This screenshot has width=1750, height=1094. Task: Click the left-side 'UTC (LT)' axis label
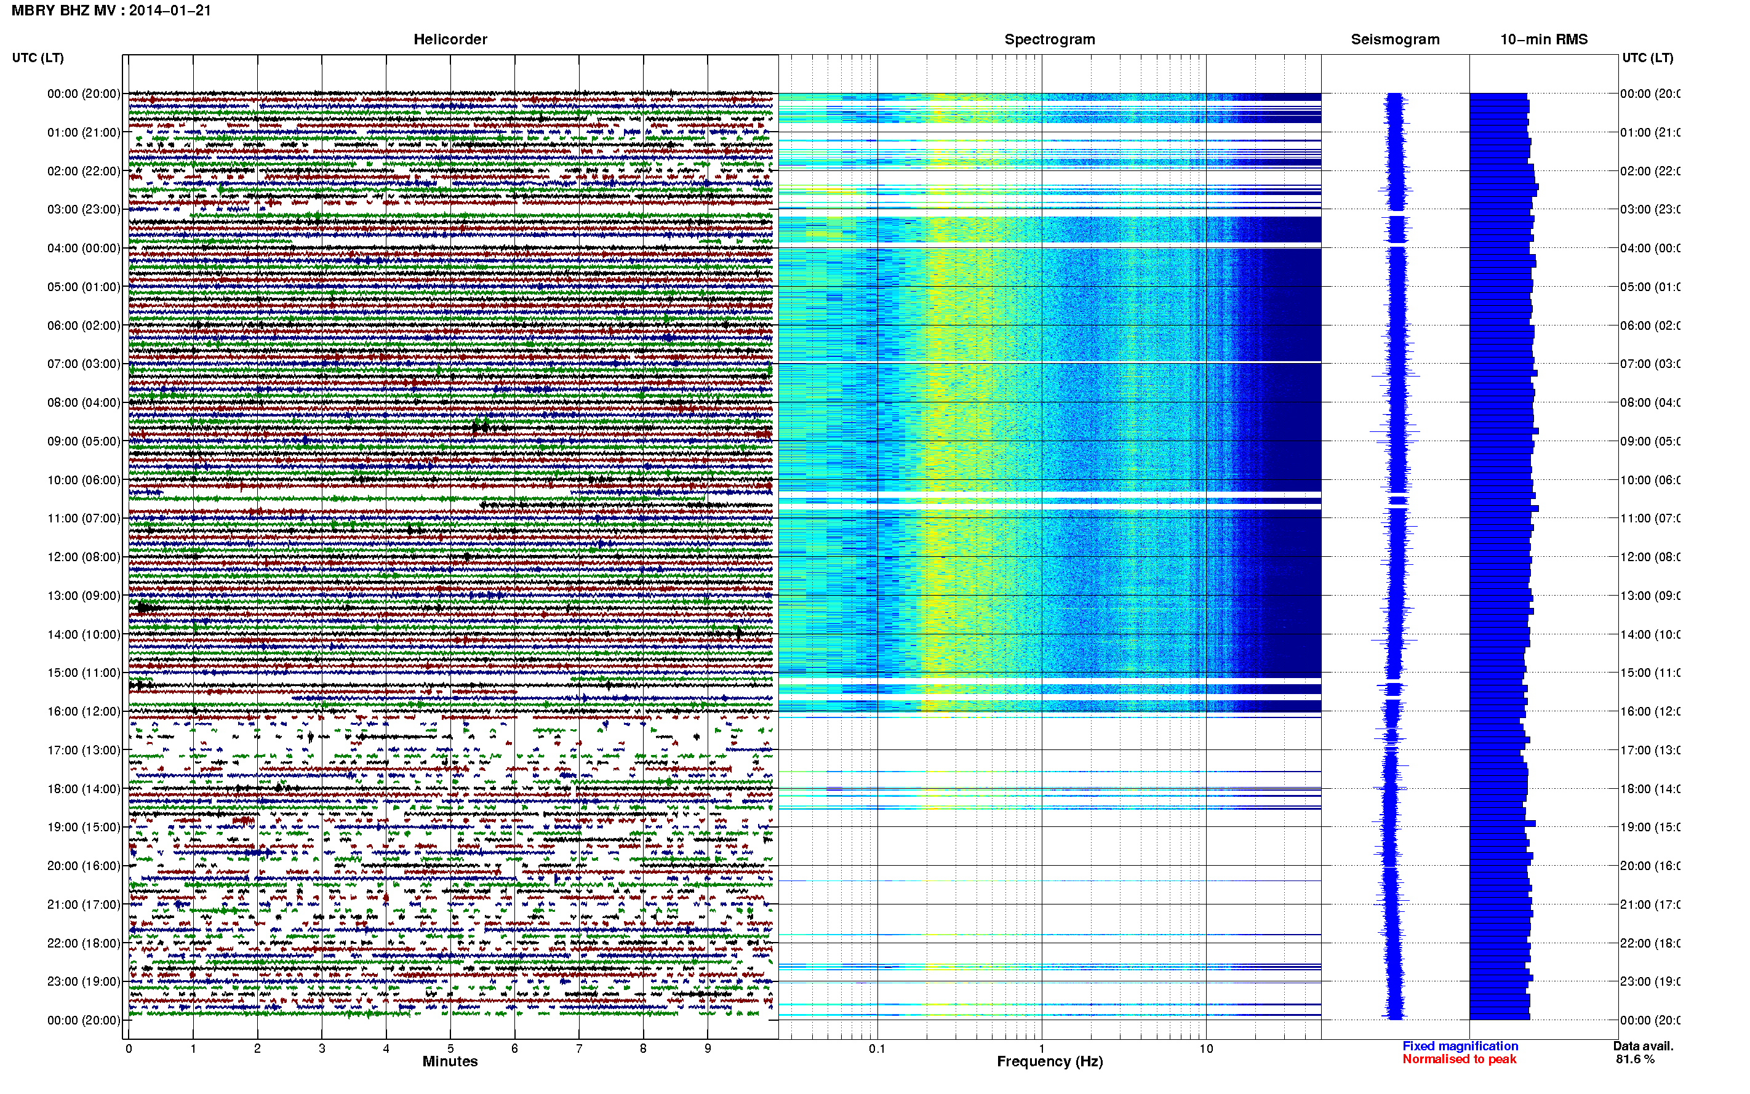(x=38, y=58)
